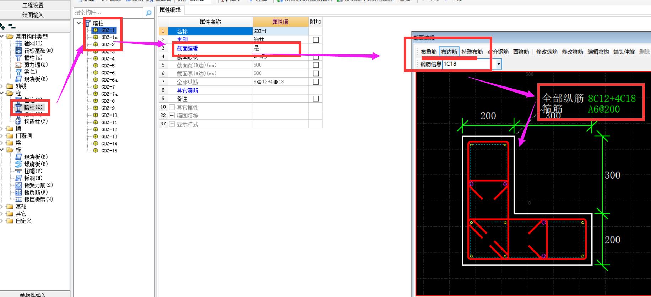This screenshot has height=297, width=651.
Task: Click the 其它箍筋 property row
Action: pos(240,90)
